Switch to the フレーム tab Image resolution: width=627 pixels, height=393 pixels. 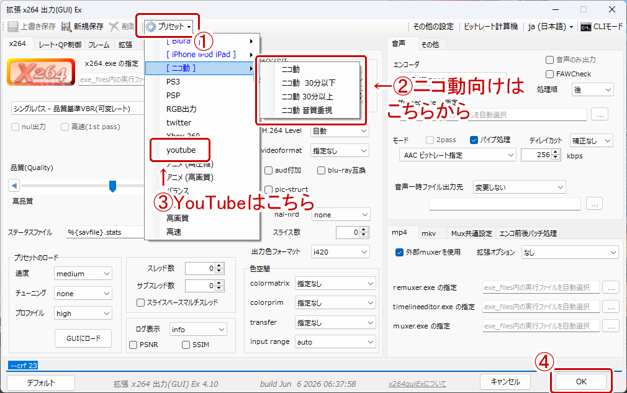tap(98, 45)
